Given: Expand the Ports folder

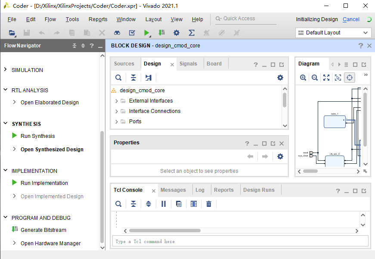Looking at the screenshot, I should click(x=117, y=122).
